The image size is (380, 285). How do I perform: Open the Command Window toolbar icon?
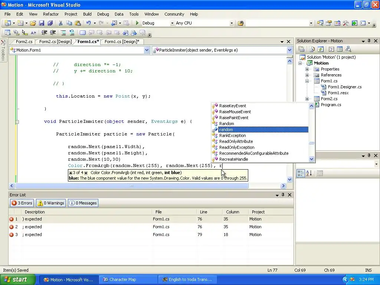(x=363, y=23)
